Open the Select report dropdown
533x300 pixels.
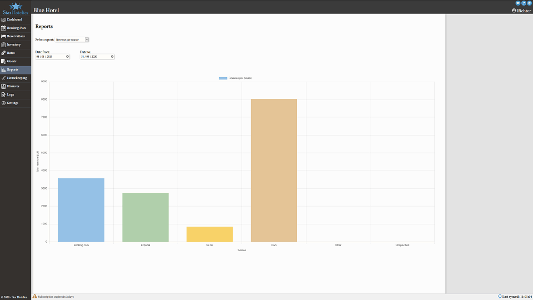(72, 40)
